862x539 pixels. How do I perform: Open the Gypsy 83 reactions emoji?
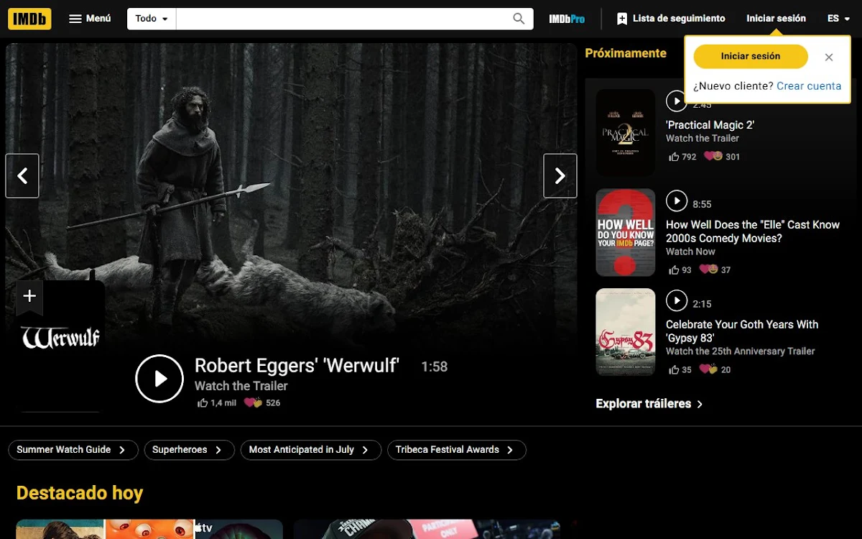coord(709,369)
